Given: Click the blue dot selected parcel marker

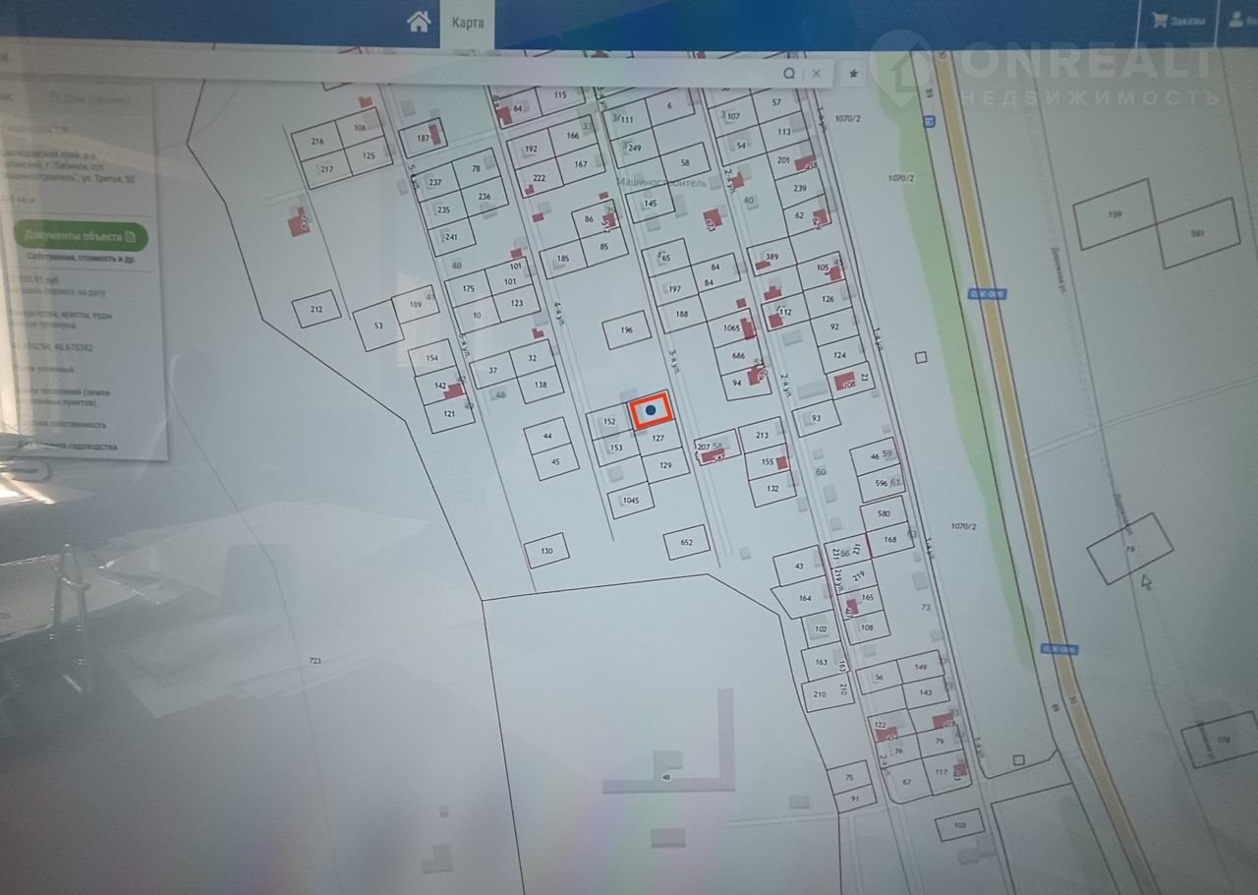Looking at the screenshot, I should (x=651, y=409).
